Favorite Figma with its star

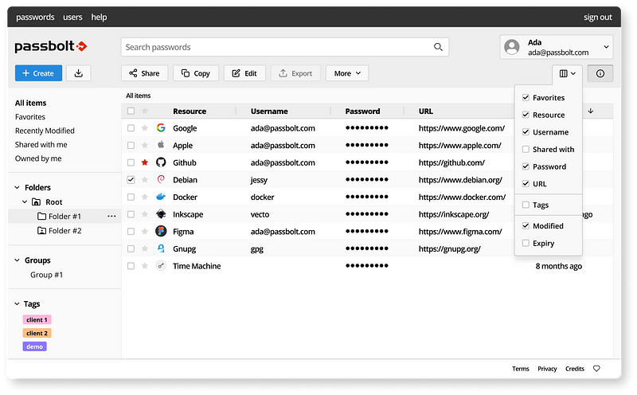(x=145, y=231)
